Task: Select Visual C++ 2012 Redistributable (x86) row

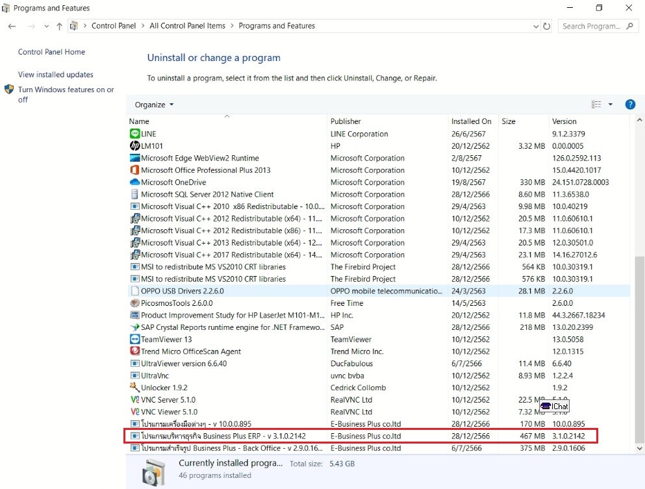Action: [379, 231]
